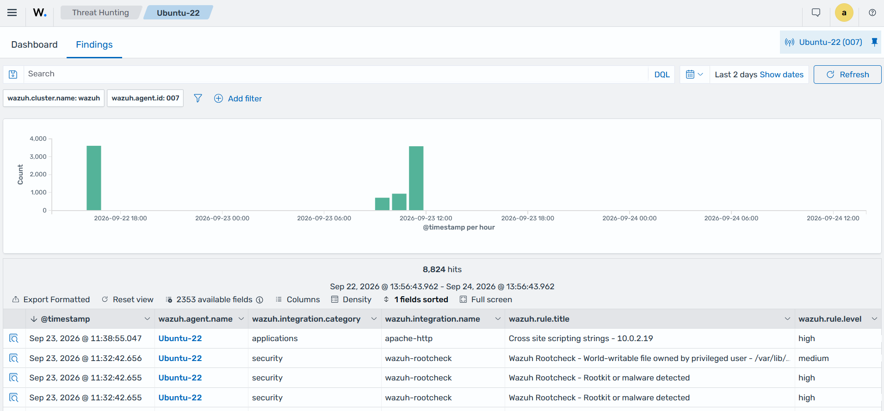Click the tall bar near 2026-09-23 12:00
Viewport: 884px width, 411px height.
click(x=416, y=178)
